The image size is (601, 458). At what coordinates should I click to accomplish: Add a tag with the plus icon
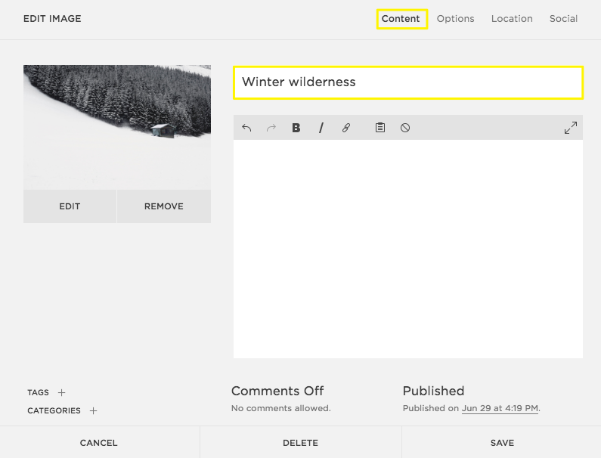(x=62, y=392)
